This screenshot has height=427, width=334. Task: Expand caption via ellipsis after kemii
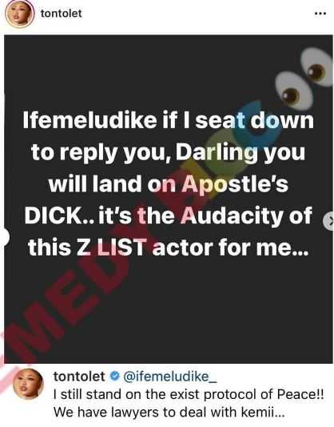(278, 413)
